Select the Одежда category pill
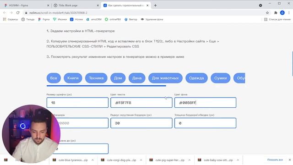 pyautogui.click(x=196, y=78)
